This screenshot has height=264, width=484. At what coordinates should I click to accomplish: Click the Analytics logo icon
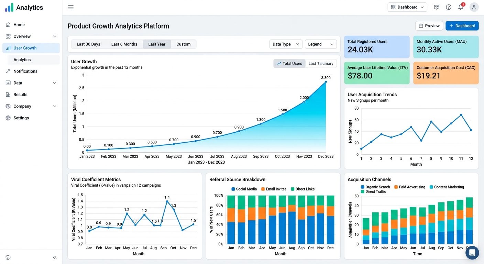pos(9,7)
